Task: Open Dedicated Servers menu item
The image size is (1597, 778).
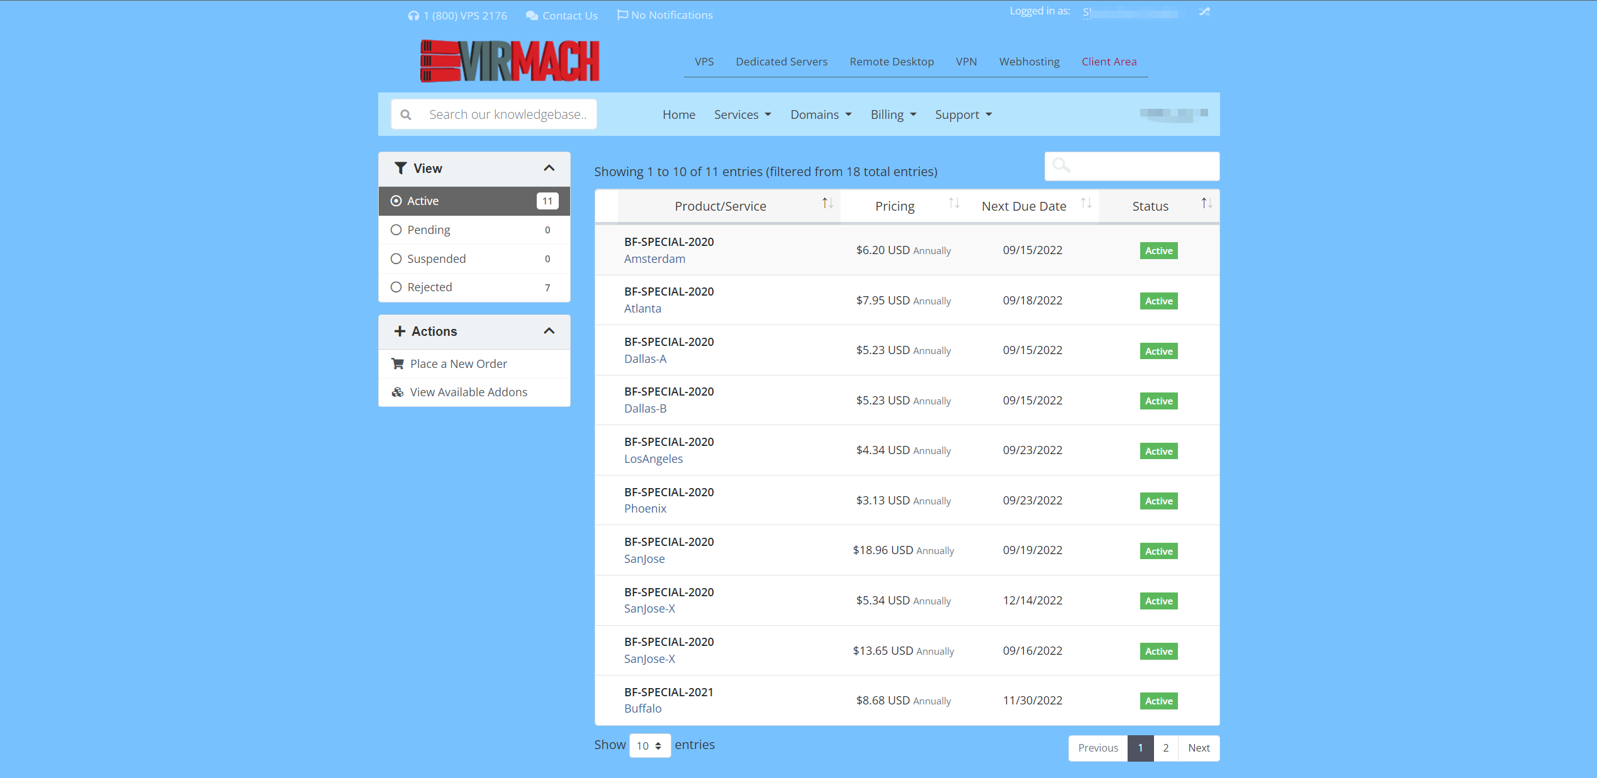Action: [x=782, y=62]
